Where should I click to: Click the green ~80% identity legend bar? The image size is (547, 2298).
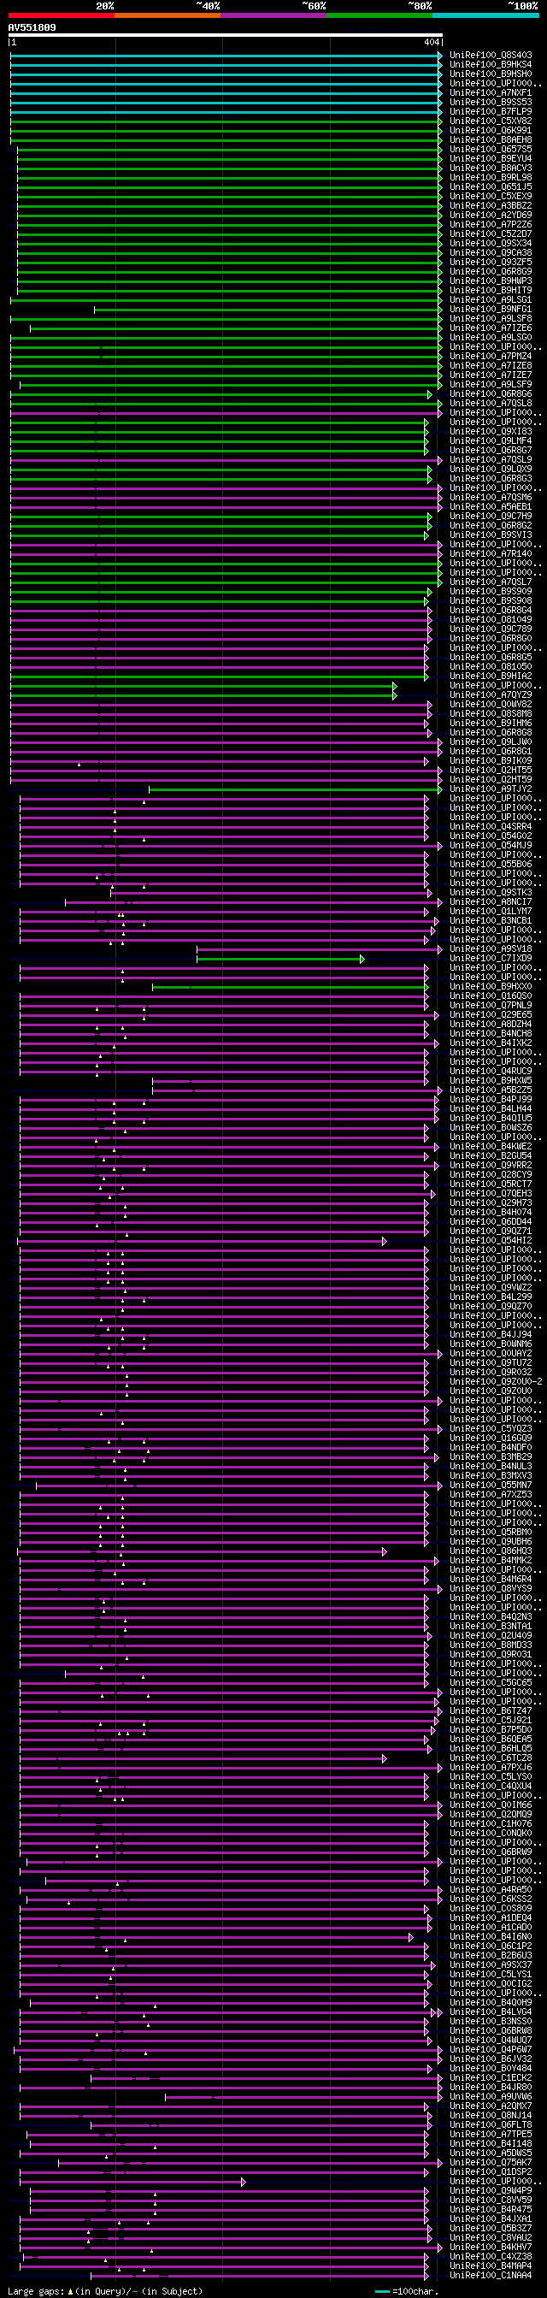click(x=379, y=15)
